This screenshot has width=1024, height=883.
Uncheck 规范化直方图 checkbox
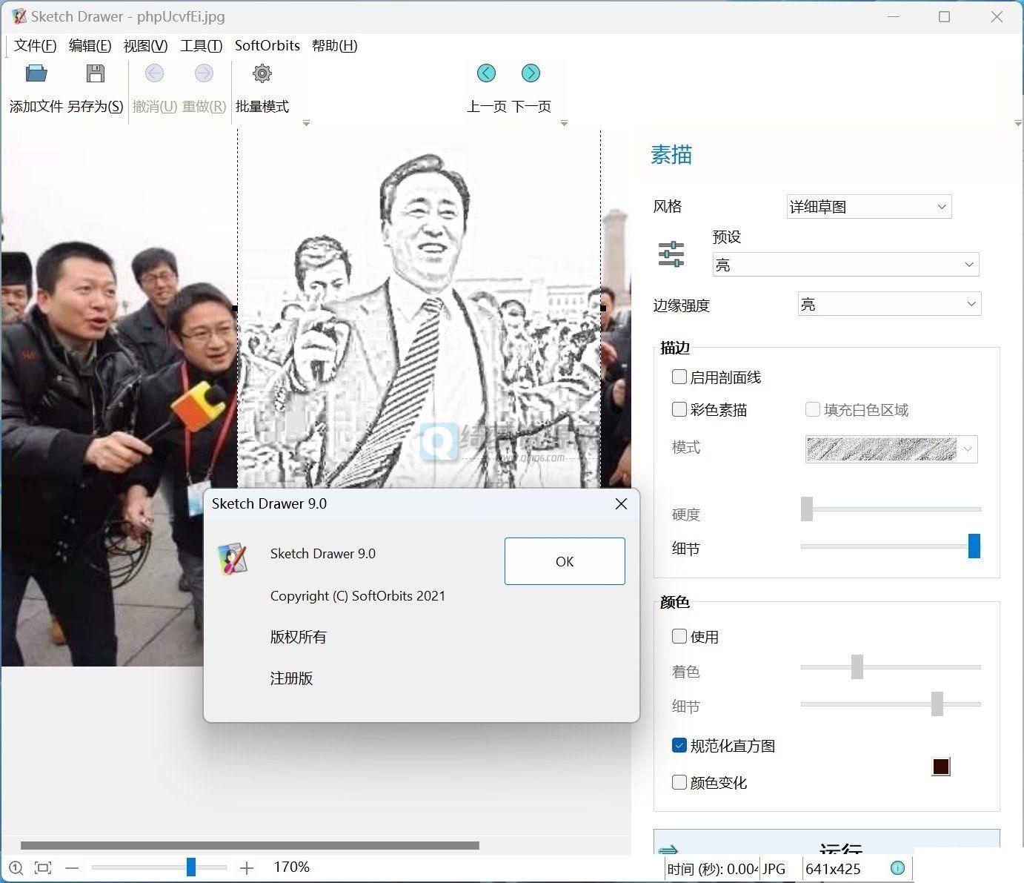679,745
